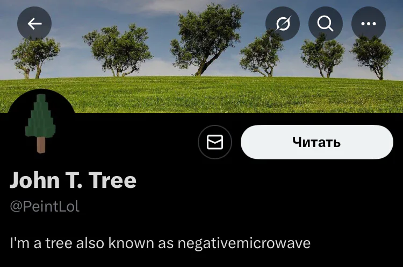Image resolution: width=403 pixels, height=267 pixels.
Task: Tap the word Tree in profile name
Action: [112, 180]
